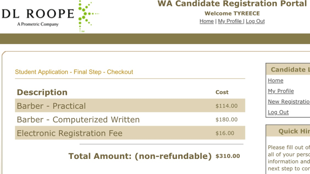Open My Profile link in top header

click(x=230, y=21)
